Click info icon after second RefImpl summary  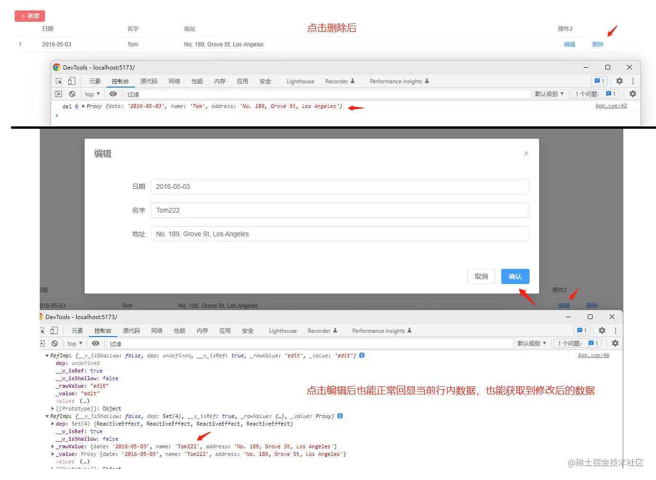[340, 416]
